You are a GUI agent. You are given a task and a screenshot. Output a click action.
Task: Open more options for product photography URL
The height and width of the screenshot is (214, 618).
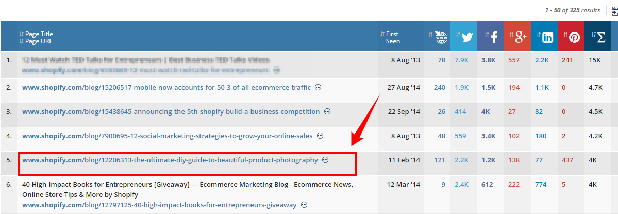325,160
